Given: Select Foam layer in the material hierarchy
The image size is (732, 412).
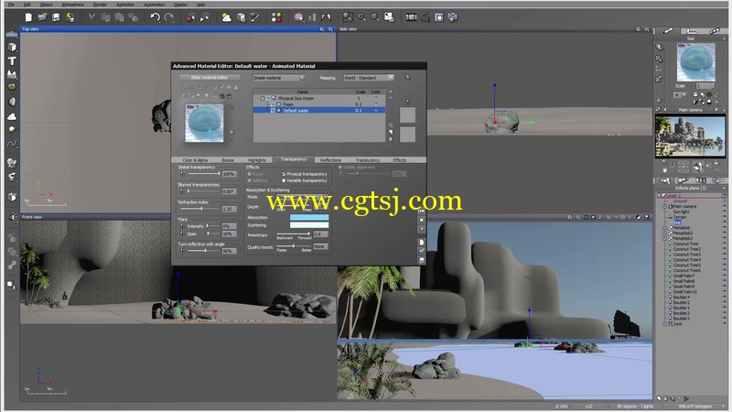Looking at the screenshot, I should (x=288, y=104).
